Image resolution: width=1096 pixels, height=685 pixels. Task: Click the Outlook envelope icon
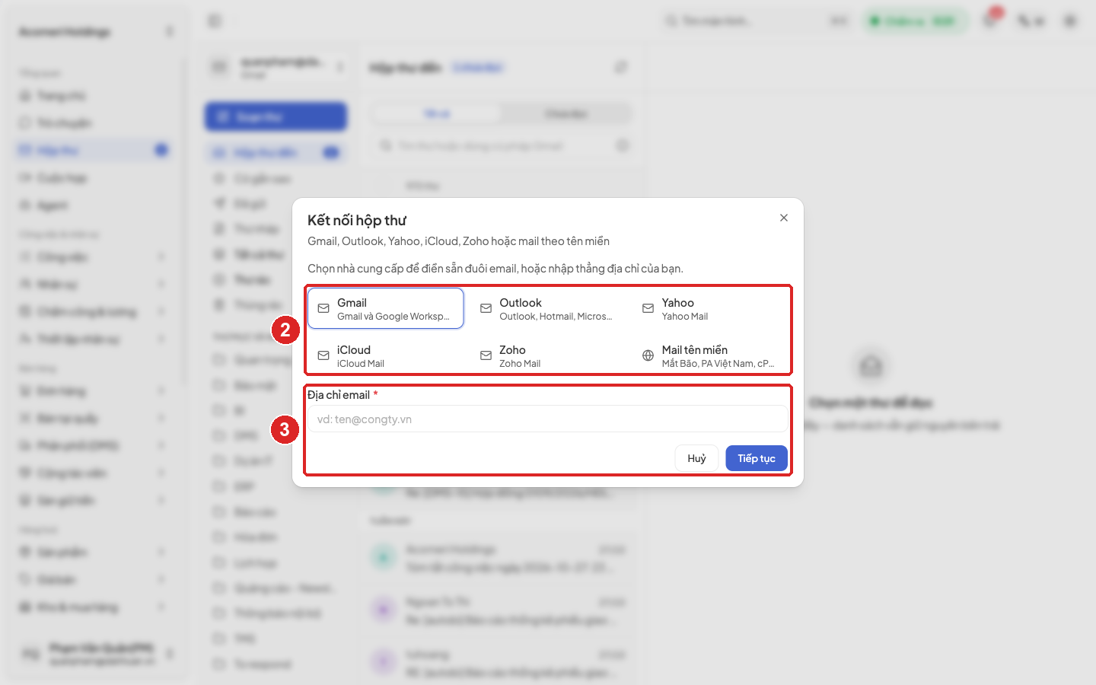[486, 308]
